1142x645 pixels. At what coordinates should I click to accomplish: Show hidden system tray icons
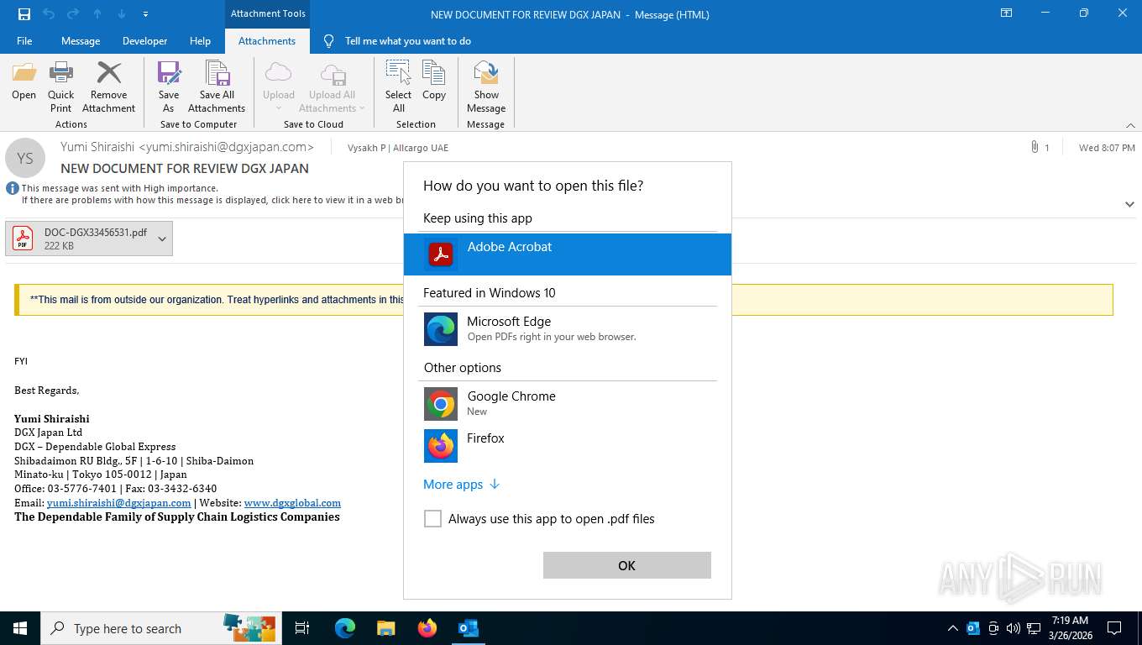tap(952, 628)
